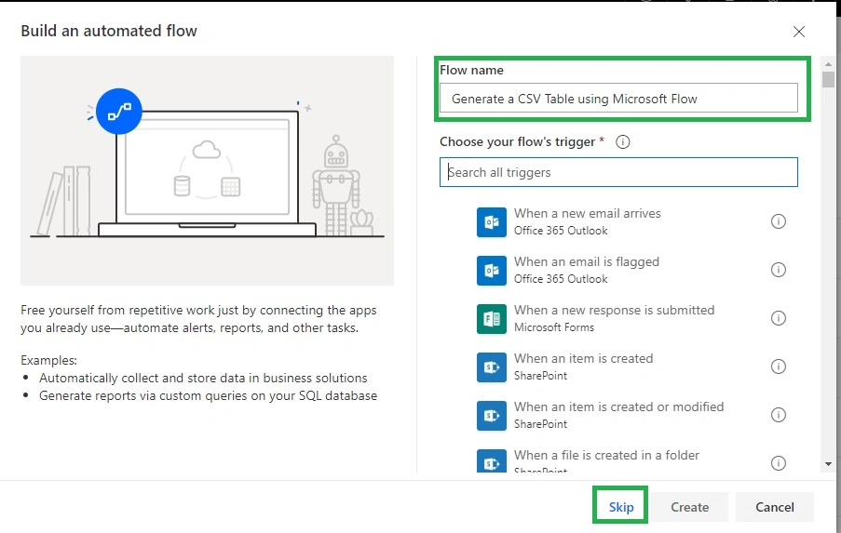This screenshot has width=841, height=533.
Task: Open info for new response is submitted
Action: tap(779, 318)
